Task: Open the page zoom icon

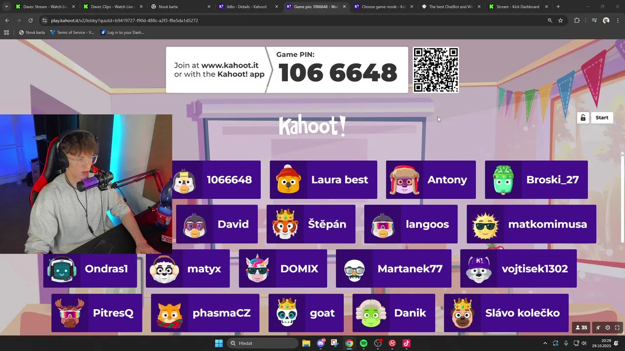Action: coord(550,20)
